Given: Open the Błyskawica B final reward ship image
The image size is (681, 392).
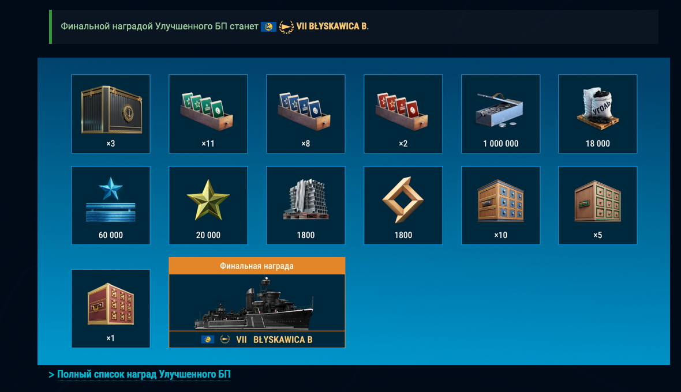Looking at the screenshot, I should click(x=257, y=303).
